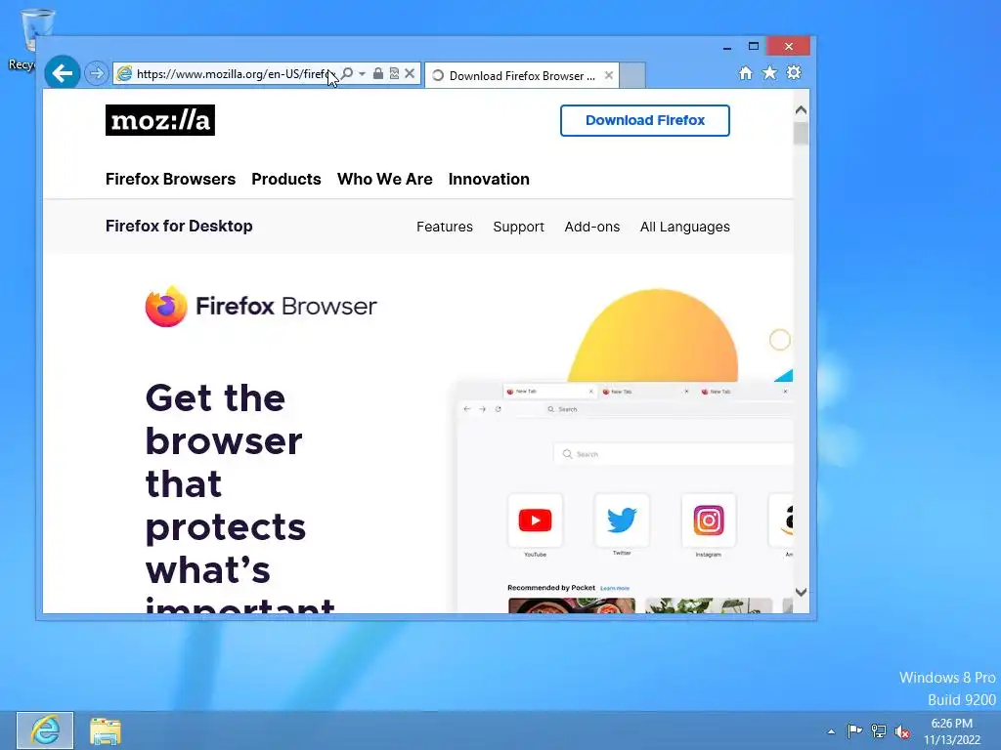1001x750 pixels.
Task: Open the Firefox Browsers menu
Action: pyautogui.click(x=170, y=180)
